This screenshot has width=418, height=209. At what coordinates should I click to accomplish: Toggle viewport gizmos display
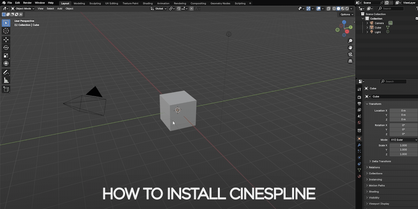308,8
